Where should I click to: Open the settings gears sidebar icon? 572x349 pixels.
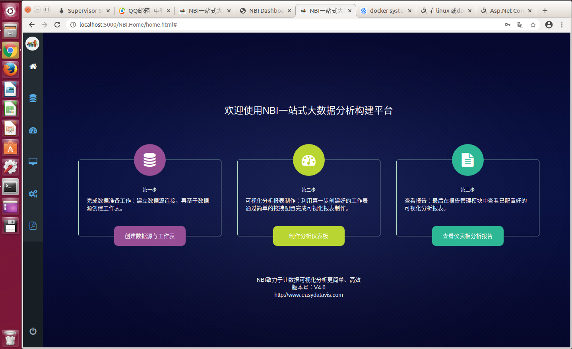[x=33, y=194]
